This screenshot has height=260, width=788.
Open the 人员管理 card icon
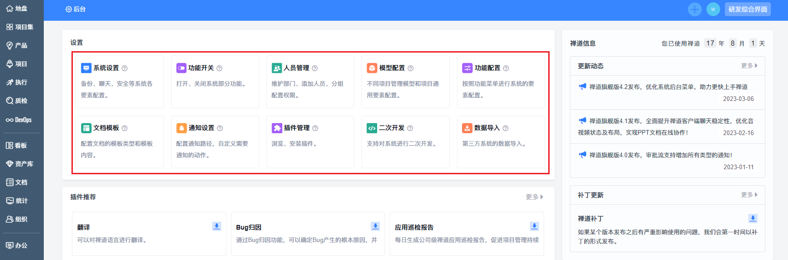click(277, 68)
